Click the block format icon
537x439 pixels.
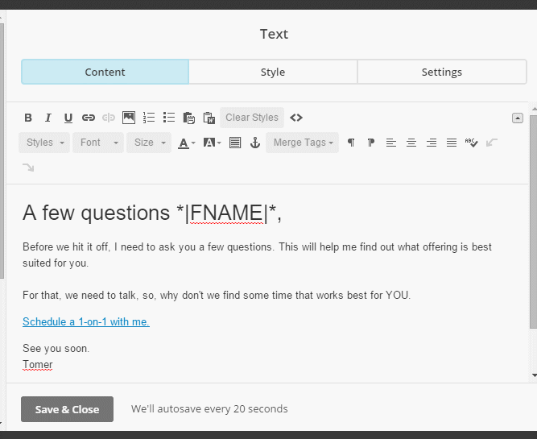(235, 143)
